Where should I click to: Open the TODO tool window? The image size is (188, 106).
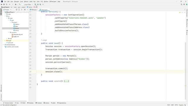[x=23, y=103]
